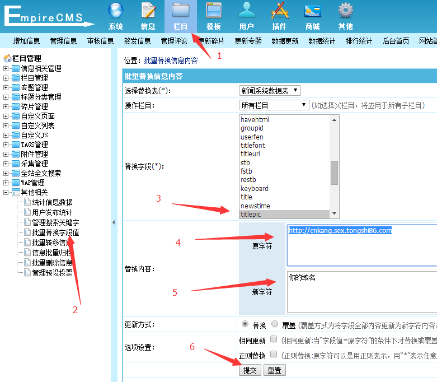Click the page icon beside 管理预设投票
The image size is (437, 382).
click(27, 272)
